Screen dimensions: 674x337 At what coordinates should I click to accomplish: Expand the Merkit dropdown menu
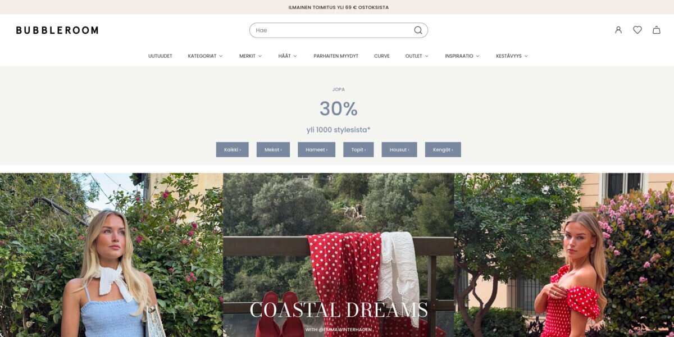click(x=251, y=56)
